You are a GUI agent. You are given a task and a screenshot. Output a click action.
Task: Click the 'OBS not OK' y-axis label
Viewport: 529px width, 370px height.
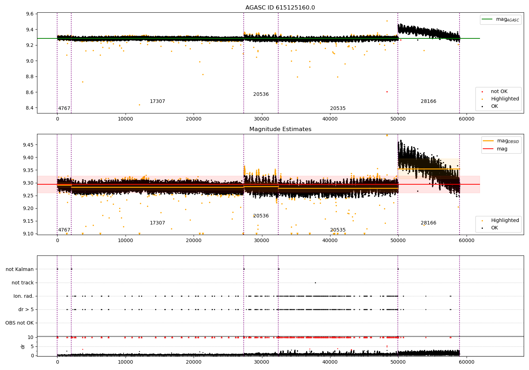pos(19,323)
